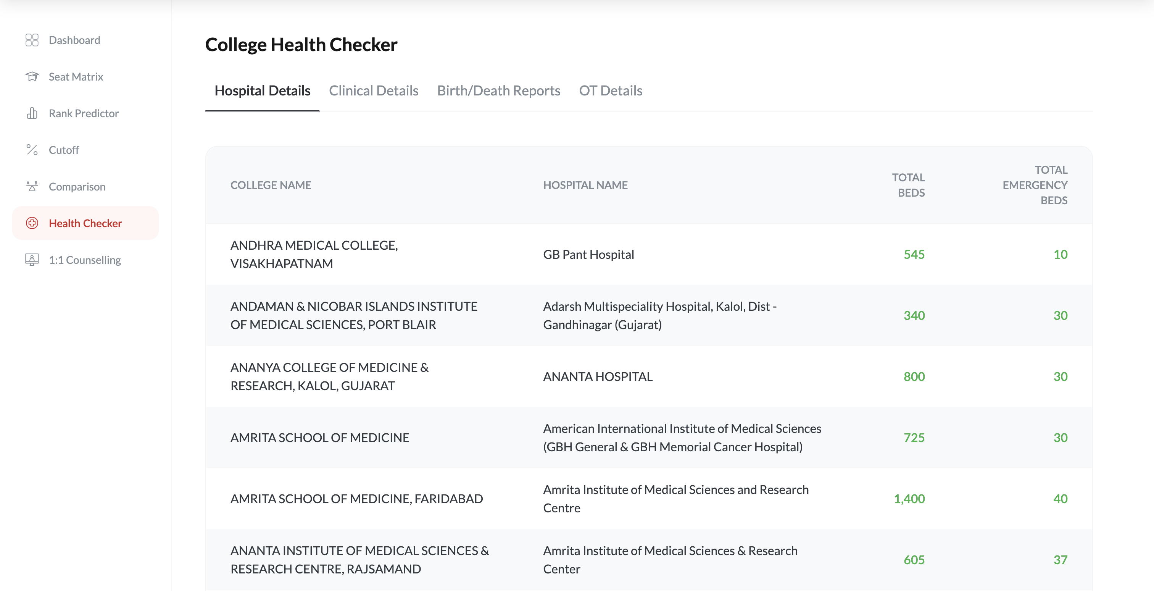Select the OT Details tab

point(611,90)
